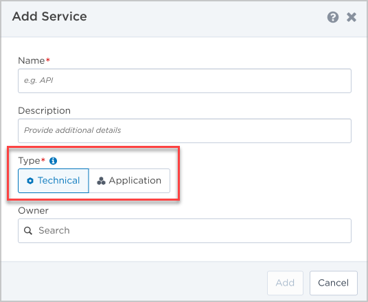Click the cluster icon on Application
Viewport: 368px width, 302px height.
click(101, 181)
